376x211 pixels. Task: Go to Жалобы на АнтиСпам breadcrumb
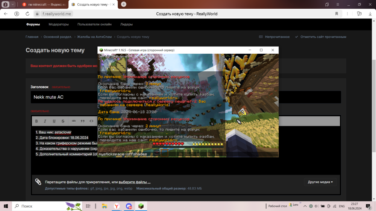pyautogui.click(x=94, y=37)
